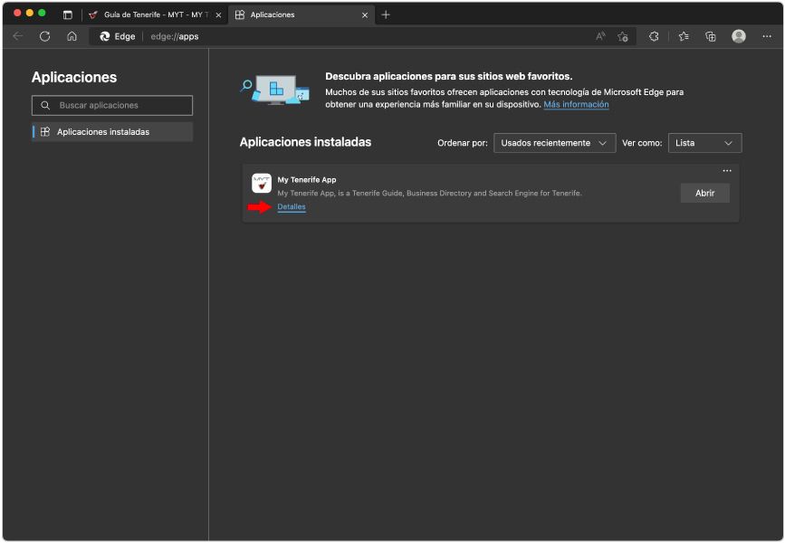Open read aloud from the address bar
Viewport: 785px width, 543px height.
point(599,36)
